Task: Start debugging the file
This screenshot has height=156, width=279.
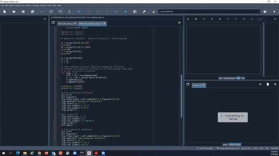Action: 79,12
